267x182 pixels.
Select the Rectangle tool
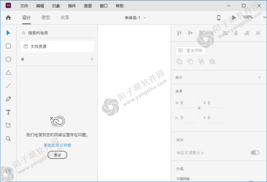point(8,46)
